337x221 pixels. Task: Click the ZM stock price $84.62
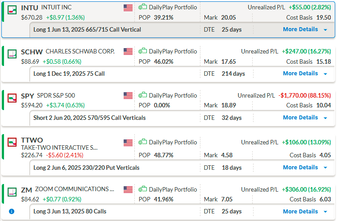pyautogui.click(x=30, y=199)
